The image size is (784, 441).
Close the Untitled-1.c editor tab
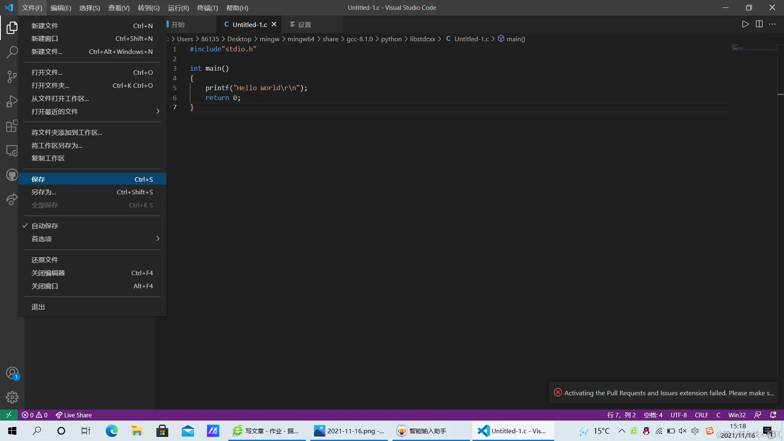point(274,24)
